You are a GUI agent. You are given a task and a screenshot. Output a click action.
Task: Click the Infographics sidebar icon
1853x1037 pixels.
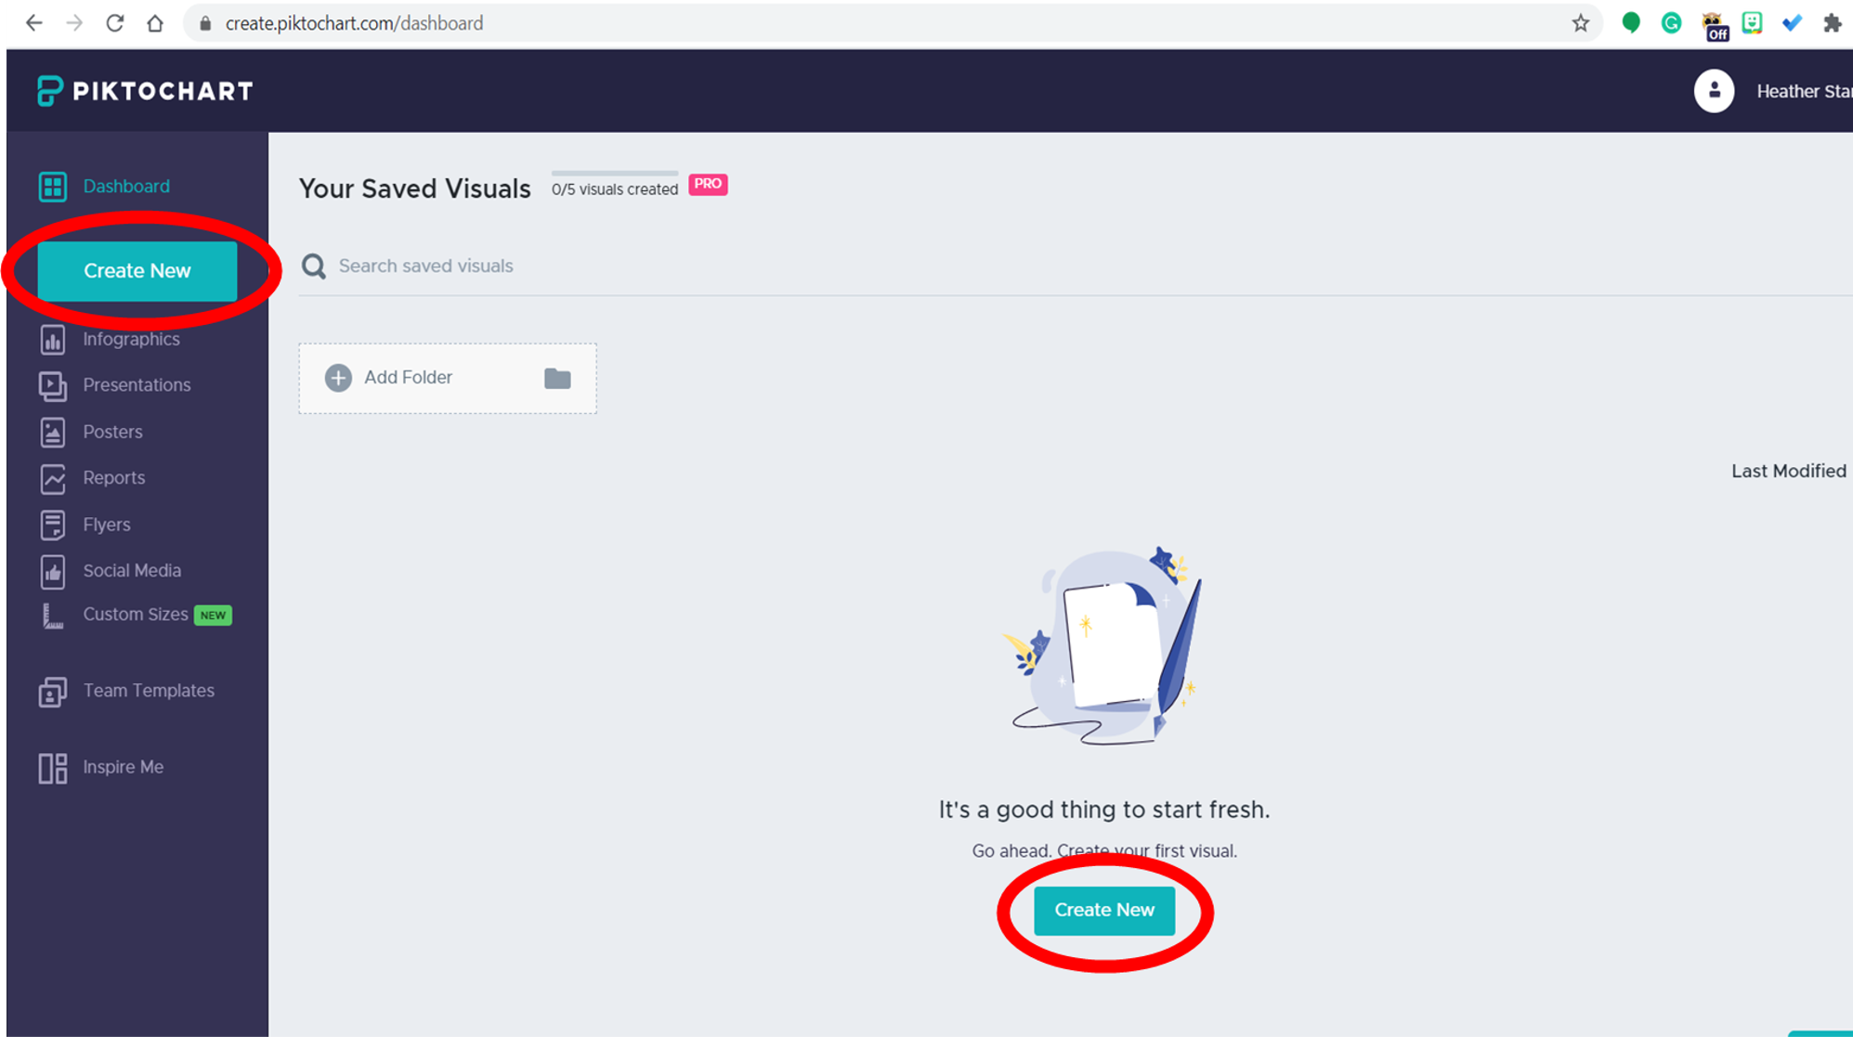tap(53, 340)
